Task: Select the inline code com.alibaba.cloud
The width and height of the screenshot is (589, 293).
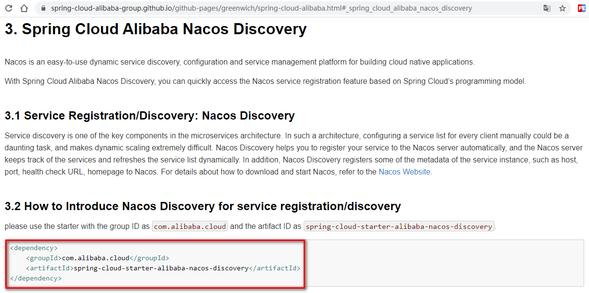Action: pyautogui.click(x=190, y=226)
